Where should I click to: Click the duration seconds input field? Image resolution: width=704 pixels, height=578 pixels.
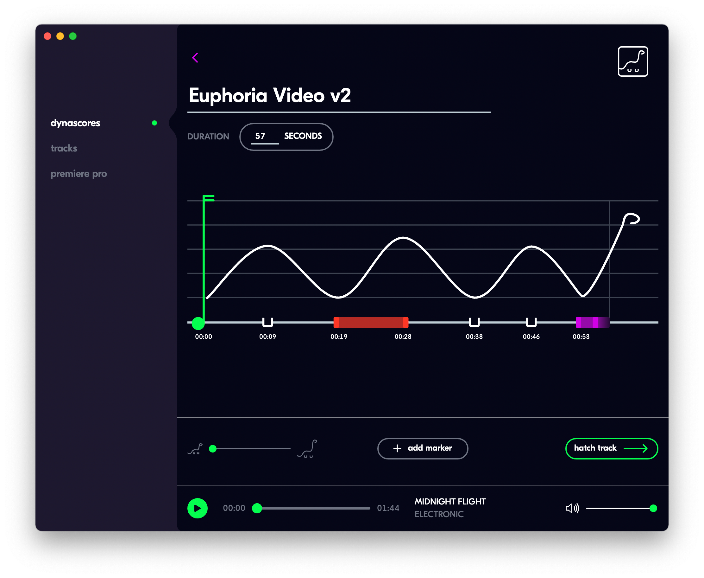tap(264, 137)
